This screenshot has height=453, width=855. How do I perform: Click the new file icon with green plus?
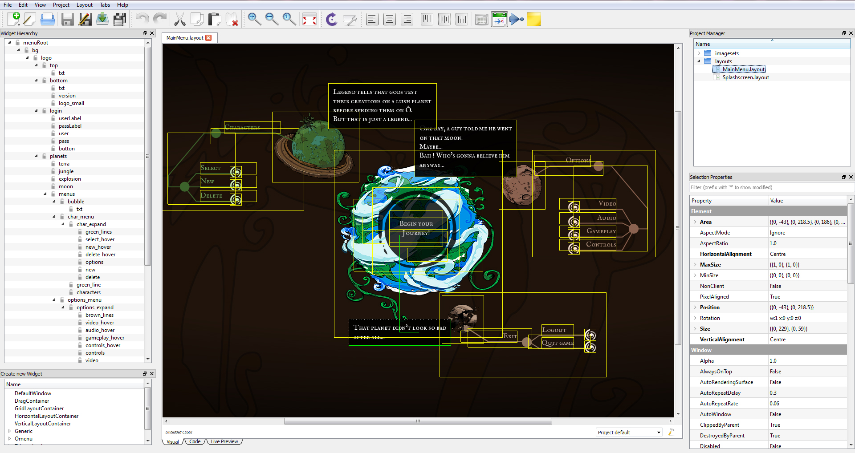[14, 19]
